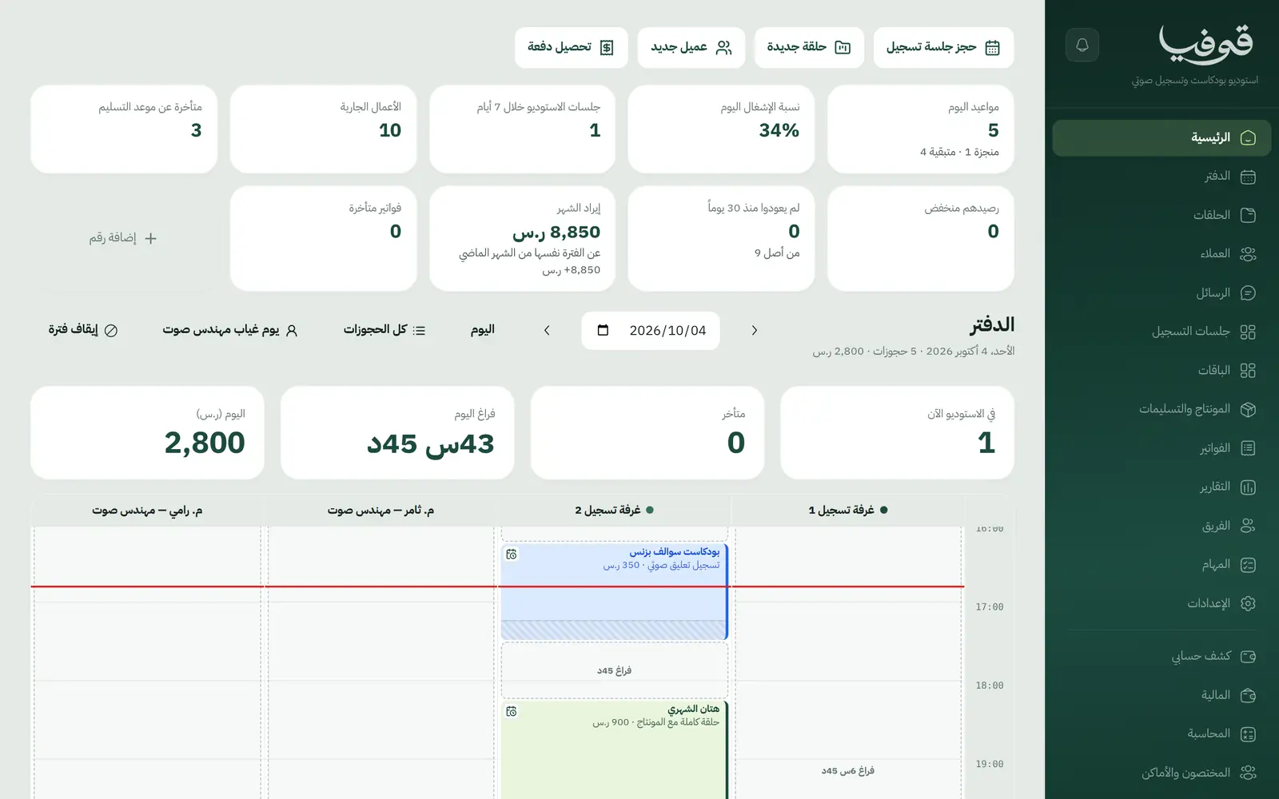This screenshot has height=799, width=1279.
Task: Click تحصيل دفعة button
Action: 572,47
